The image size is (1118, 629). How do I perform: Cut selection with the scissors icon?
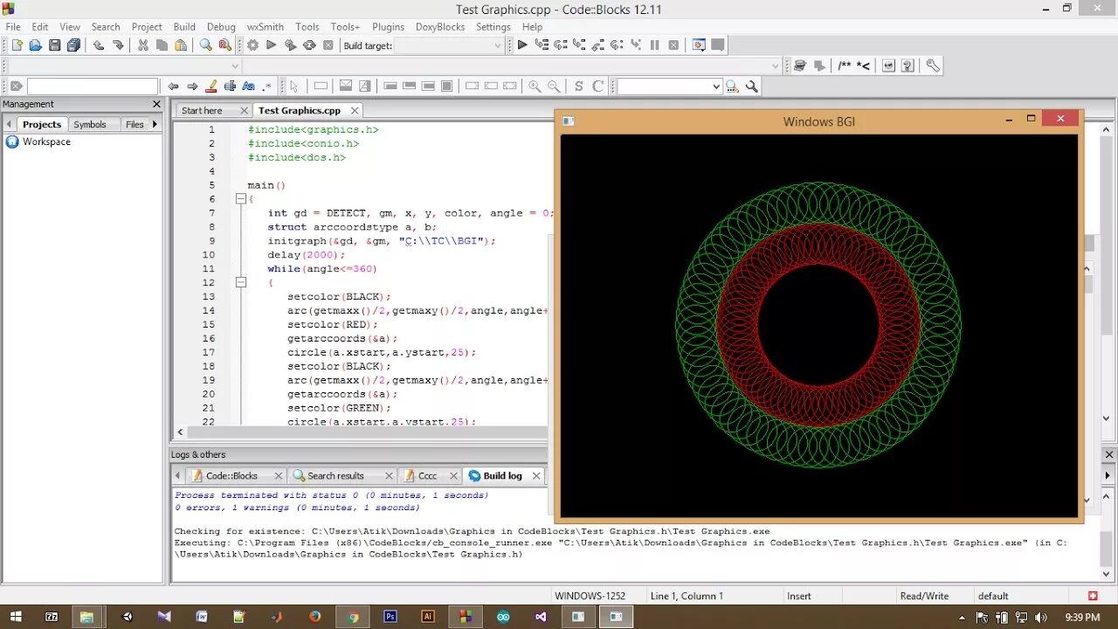tap(143, 45)
